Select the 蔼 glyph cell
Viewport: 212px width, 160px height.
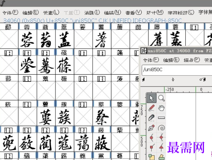(x=83, y=142)
